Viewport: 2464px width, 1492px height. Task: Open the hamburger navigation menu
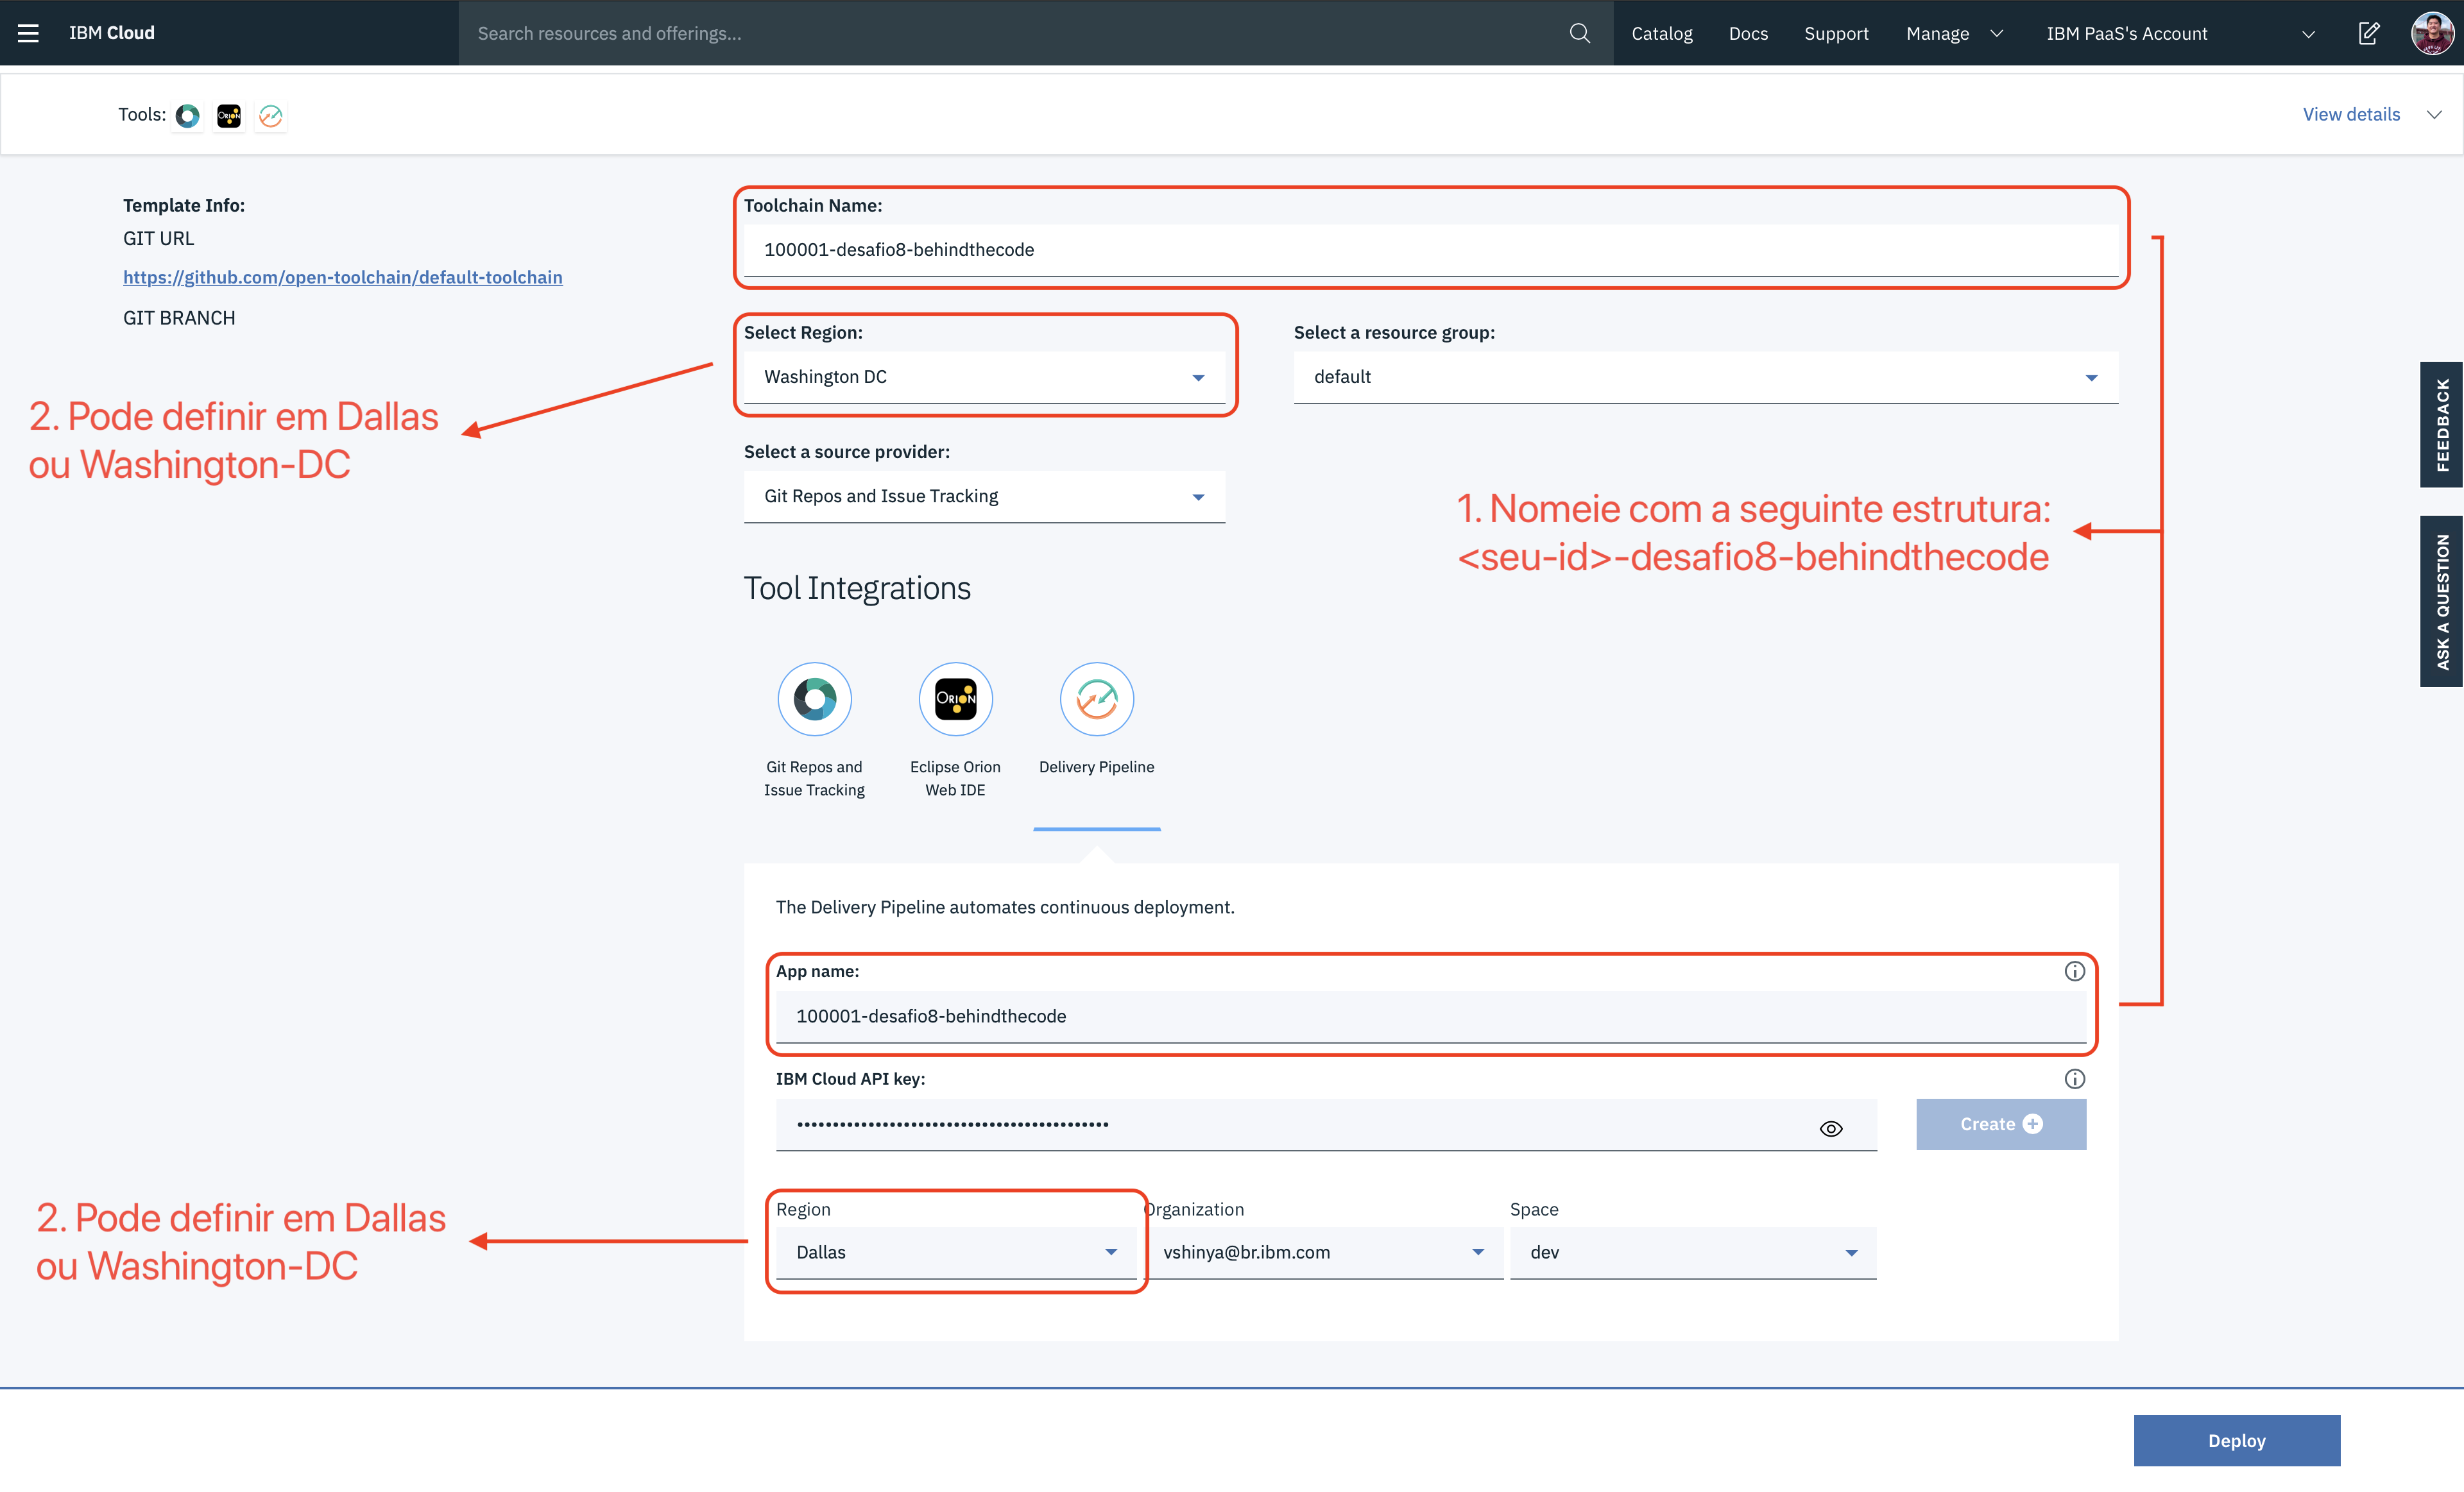pos(28,33)
